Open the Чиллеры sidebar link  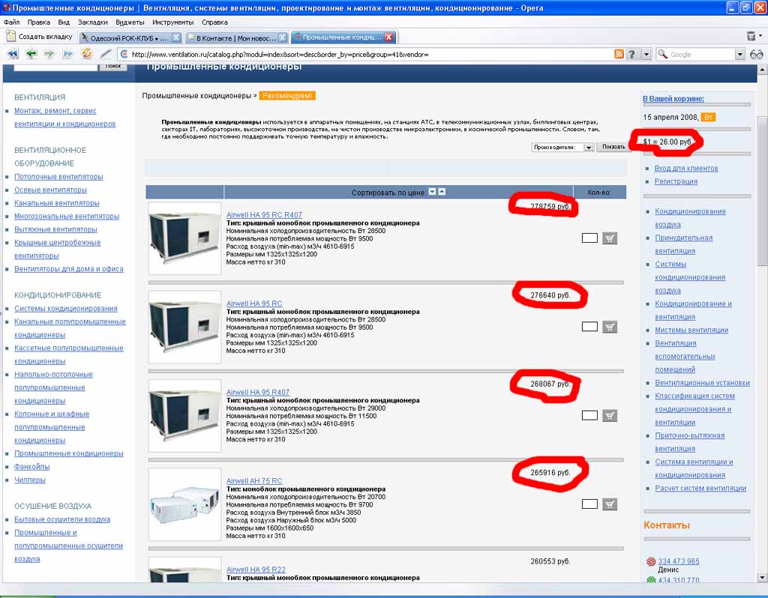pos(30,480)
